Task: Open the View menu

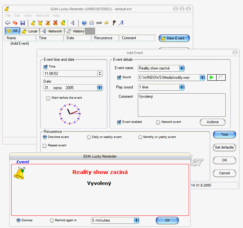Action: click(28, 15)
